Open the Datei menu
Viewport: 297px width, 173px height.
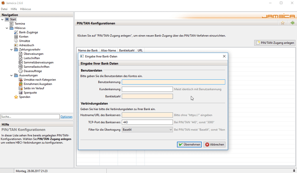pyautogui.click(x=4, y=9)
